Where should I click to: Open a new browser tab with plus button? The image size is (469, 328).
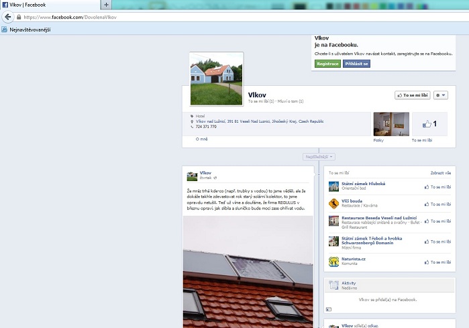106,5
